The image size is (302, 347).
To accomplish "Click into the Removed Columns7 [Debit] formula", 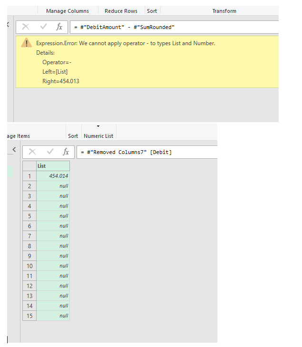I will [147, 152].
